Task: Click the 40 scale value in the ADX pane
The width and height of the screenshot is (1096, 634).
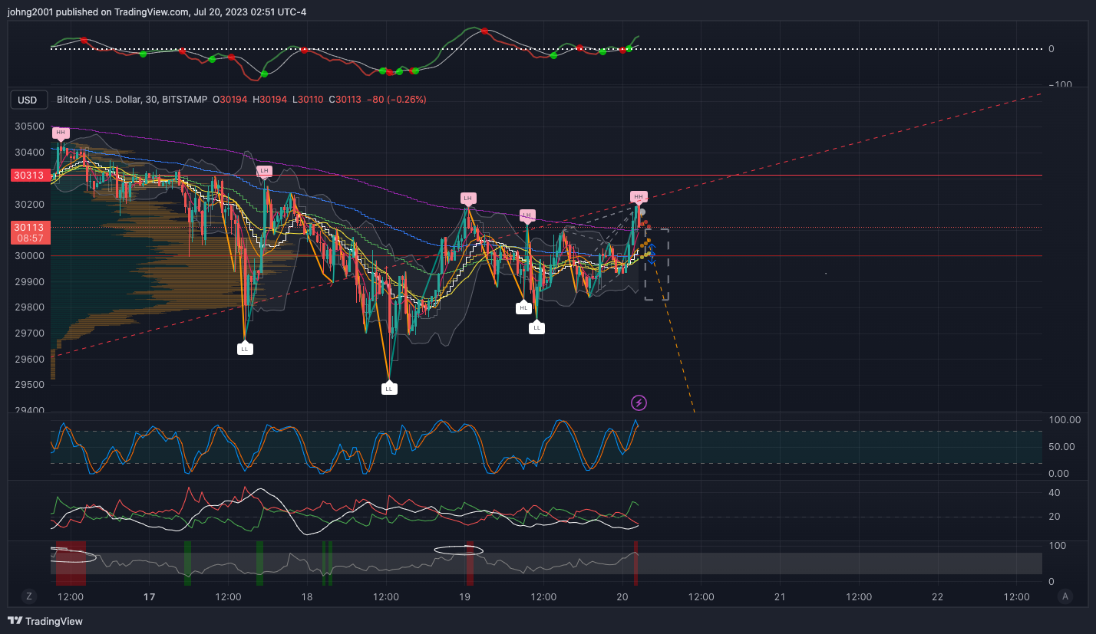Action: pyautogui.click(x=1054, y=492)
